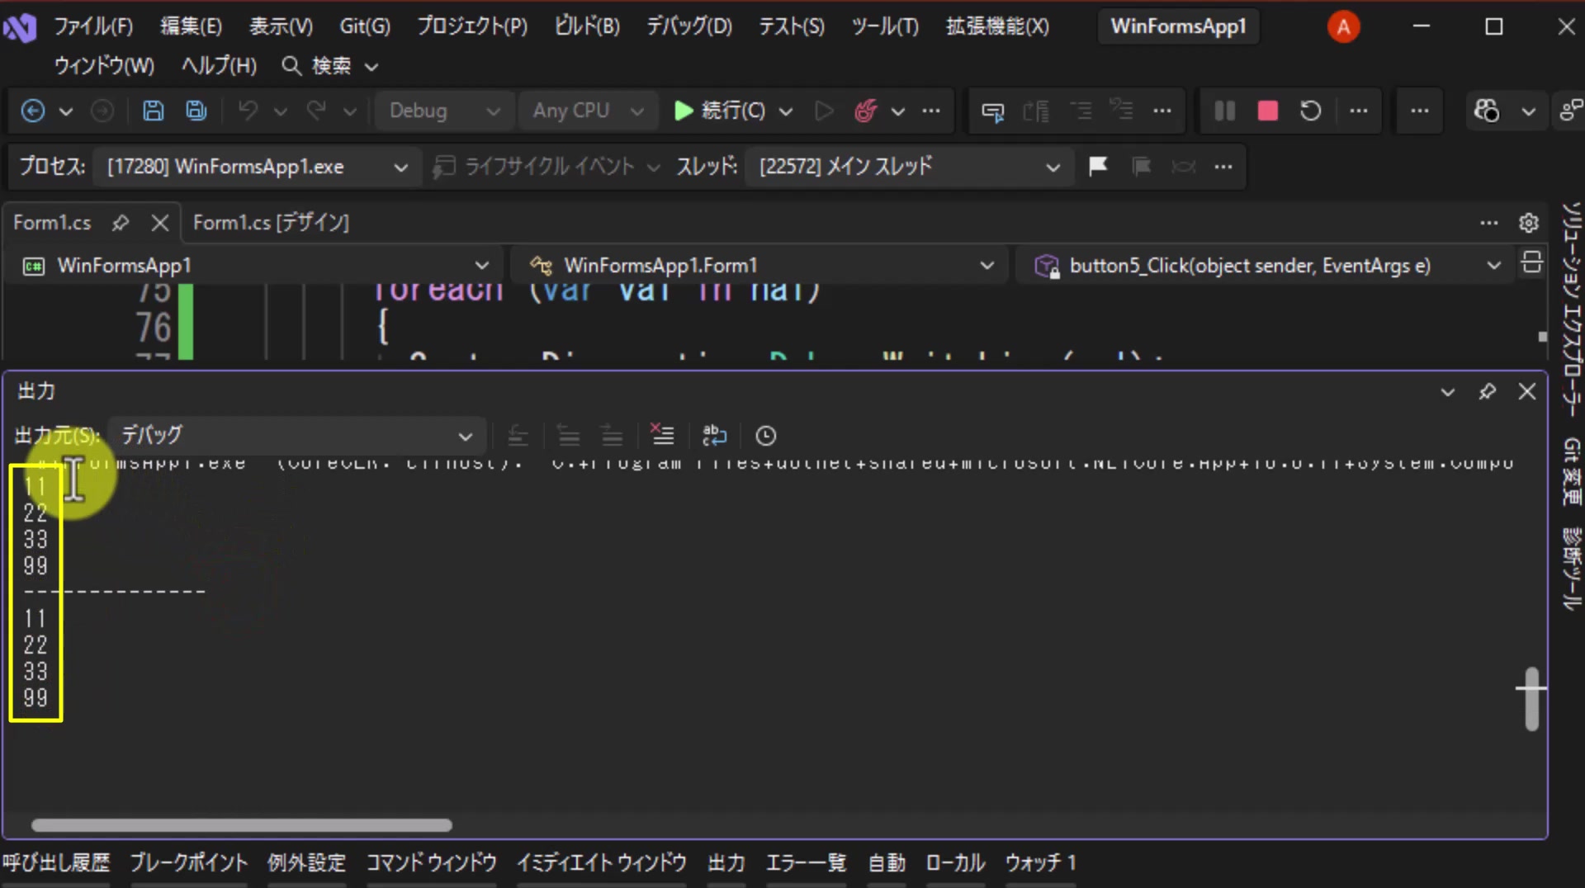Toggle word wrap in the output window

714,435
